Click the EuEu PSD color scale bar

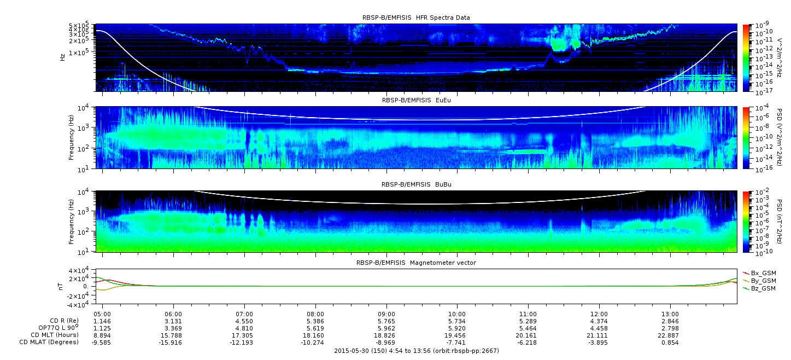pyautogui.click(x=746, y=138)
